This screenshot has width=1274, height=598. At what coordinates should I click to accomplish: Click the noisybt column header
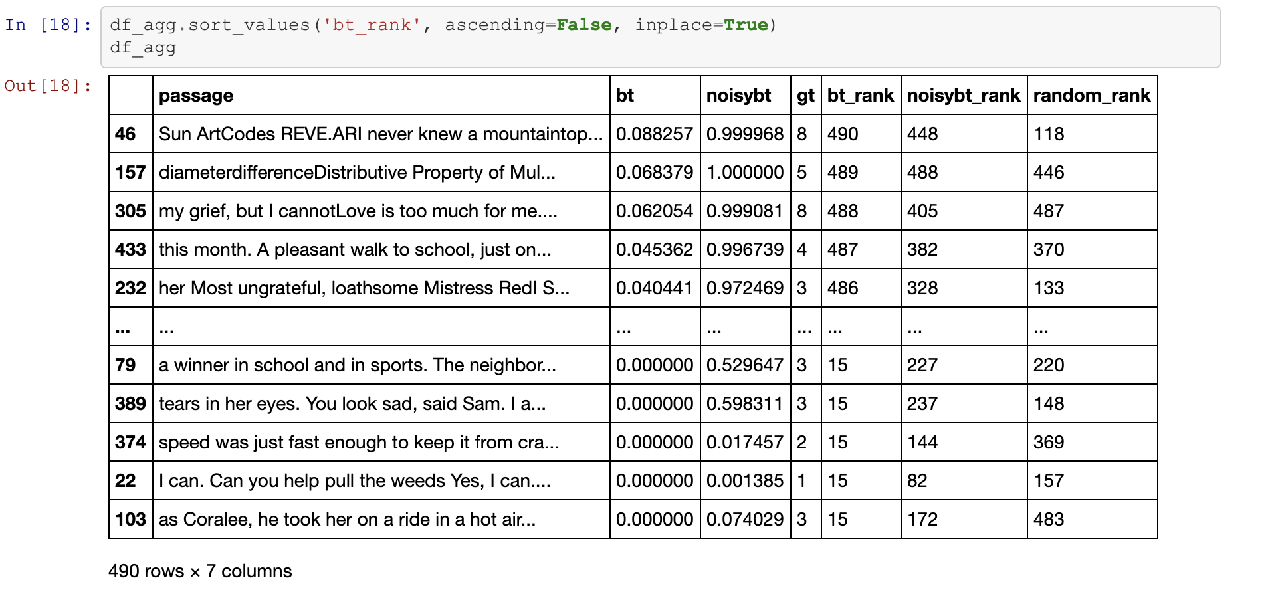pos(738,96)
